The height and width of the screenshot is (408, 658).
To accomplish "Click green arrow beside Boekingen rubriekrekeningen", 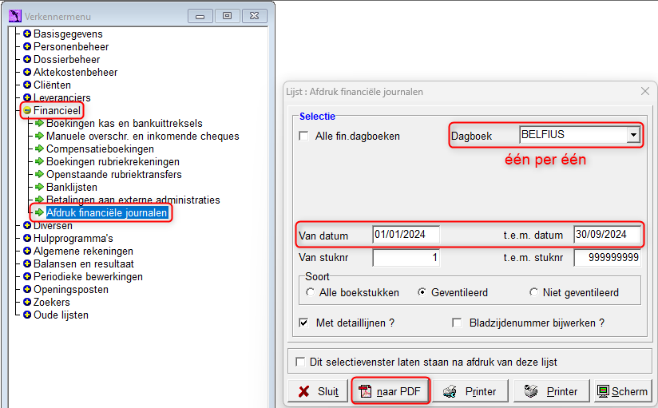I will tap(39, 161).
